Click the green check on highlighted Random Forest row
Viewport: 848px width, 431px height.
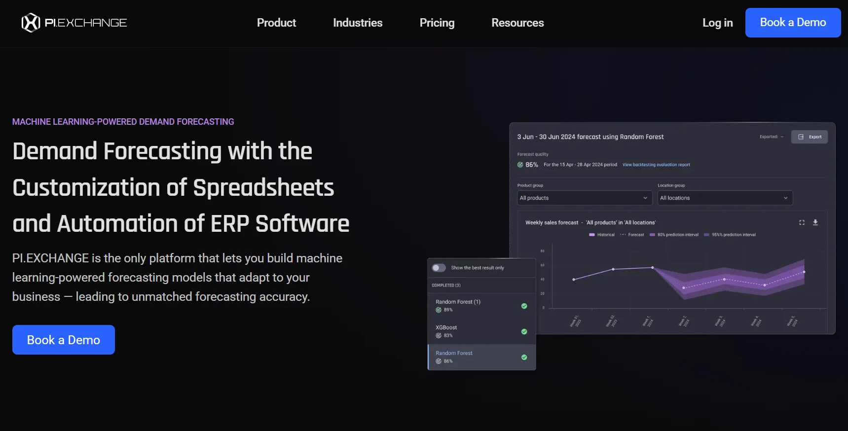click(524, 357)
